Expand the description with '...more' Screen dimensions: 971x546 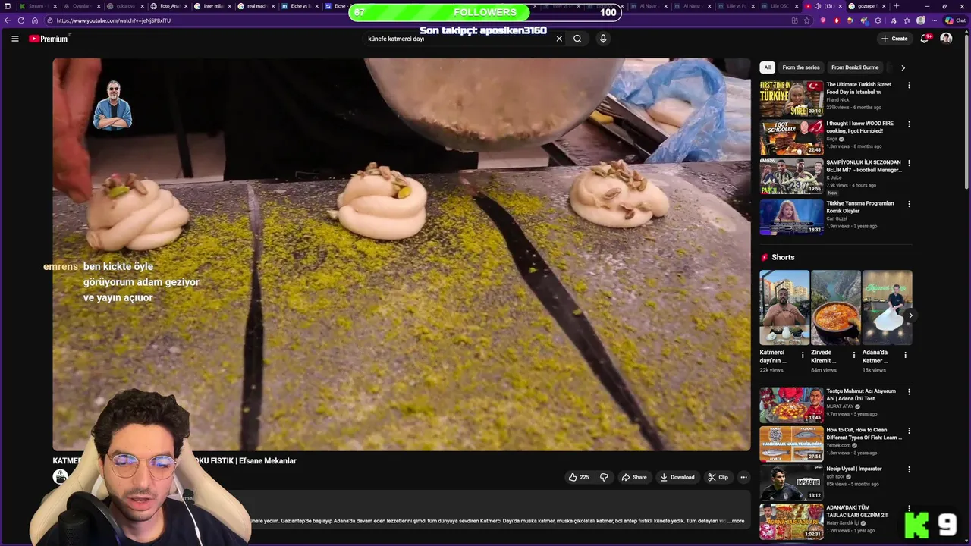tap(735, 521)
